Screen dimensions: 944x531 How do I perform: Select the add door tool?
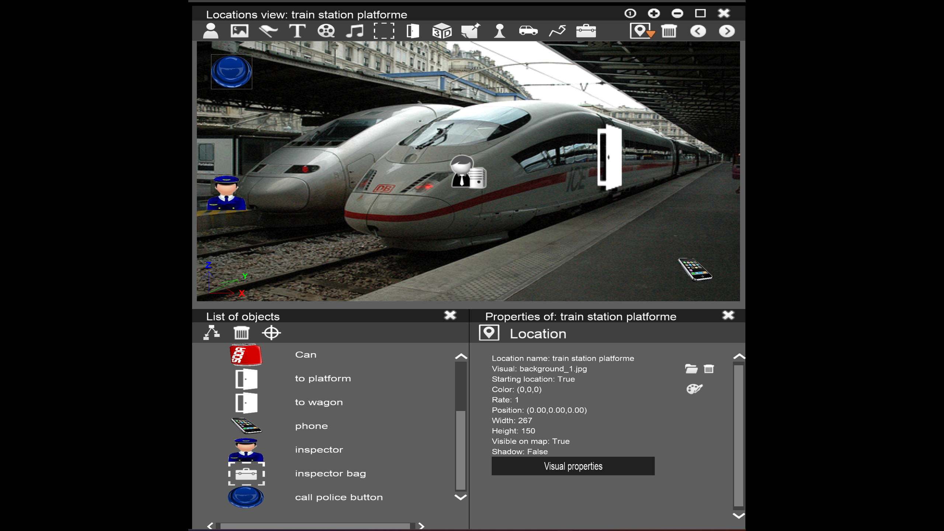coord(413,31)
